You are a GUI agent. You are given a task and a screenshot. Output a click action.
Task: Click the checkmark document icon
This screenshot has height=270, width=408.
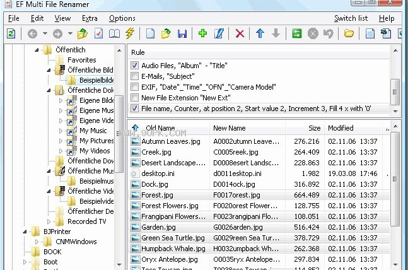[98, 33]
